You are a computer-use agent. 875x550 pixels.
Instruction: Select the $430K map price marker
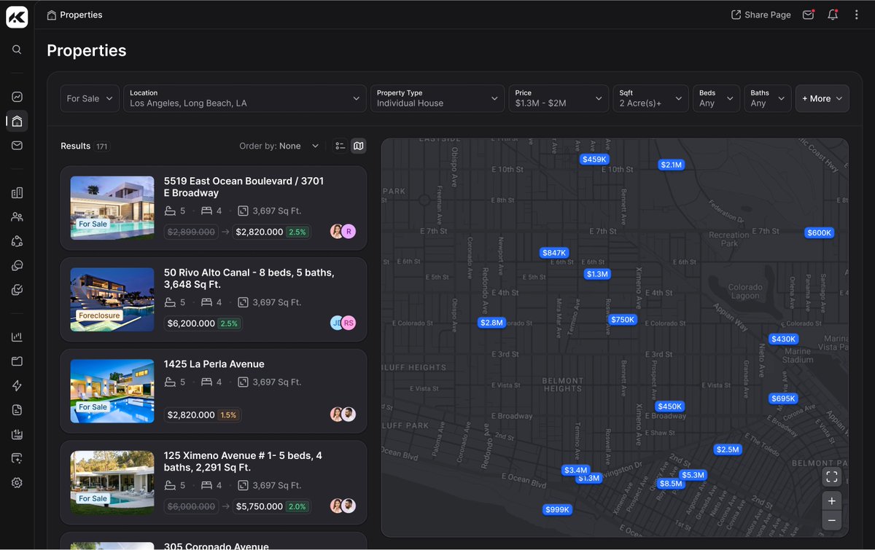784,339
